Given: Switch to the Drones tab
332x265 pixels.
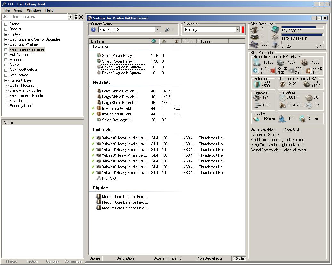Looking at the screenshot, I should point(95,258).
